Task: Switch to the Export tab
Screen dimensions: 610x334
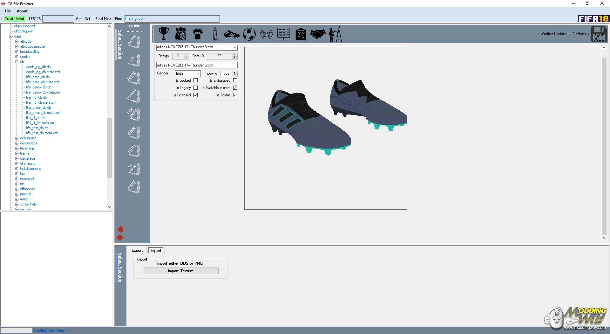Action: coord(137,250)
